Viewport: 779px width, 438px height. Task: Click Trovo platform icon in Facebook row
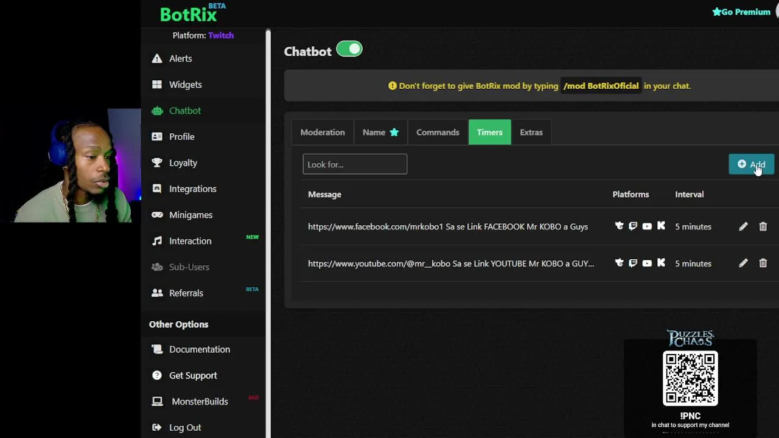point(619,226)
